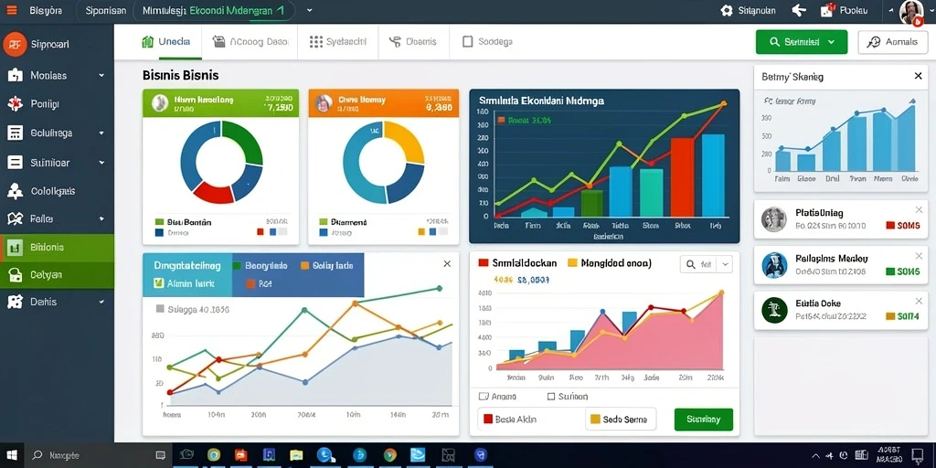Open the red notification icon near Pooku
The image size is (936, 468).
click(x=827, y=9)
